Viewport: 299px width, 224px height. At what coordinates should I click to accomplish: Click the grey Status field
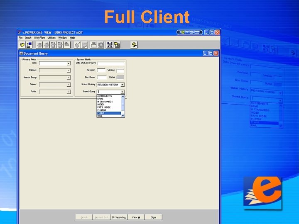point(120,77)
